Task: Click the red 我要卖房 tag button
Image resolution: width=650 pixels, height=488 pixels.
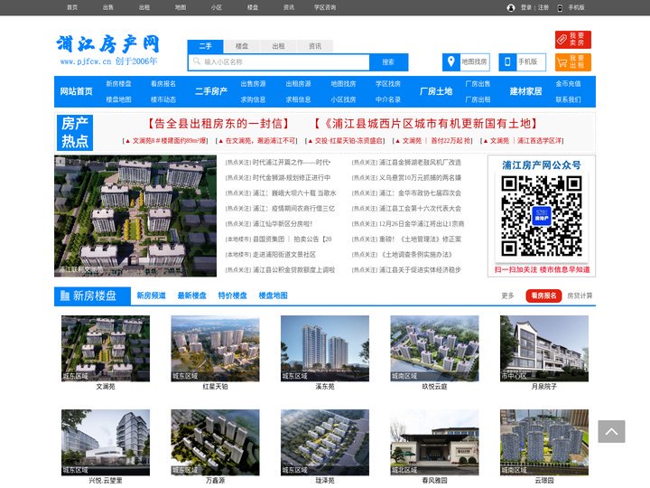Action: pyautogui.click(x=573, y=40)
